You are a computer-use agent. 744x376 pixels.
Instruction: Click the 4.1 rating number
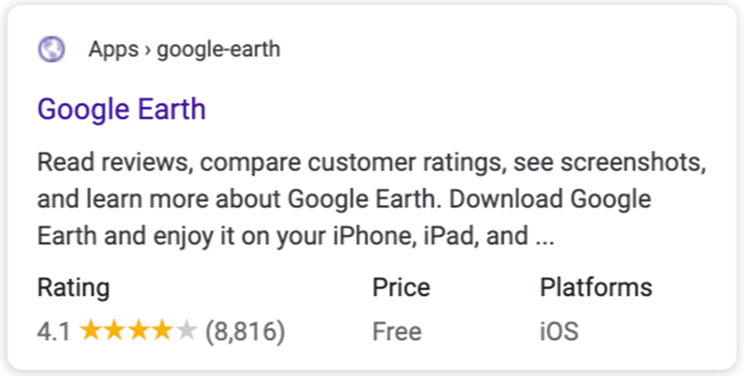(x=54, y=331)
